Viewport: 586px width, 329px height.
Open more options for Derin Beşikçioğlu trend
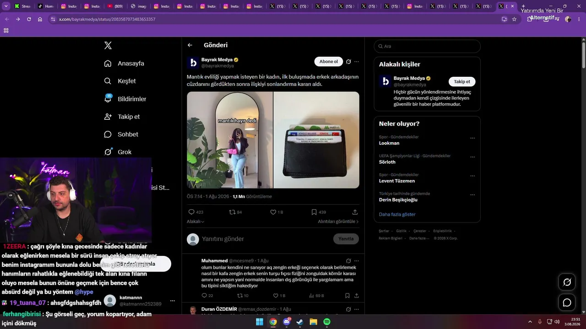(472, 195)
